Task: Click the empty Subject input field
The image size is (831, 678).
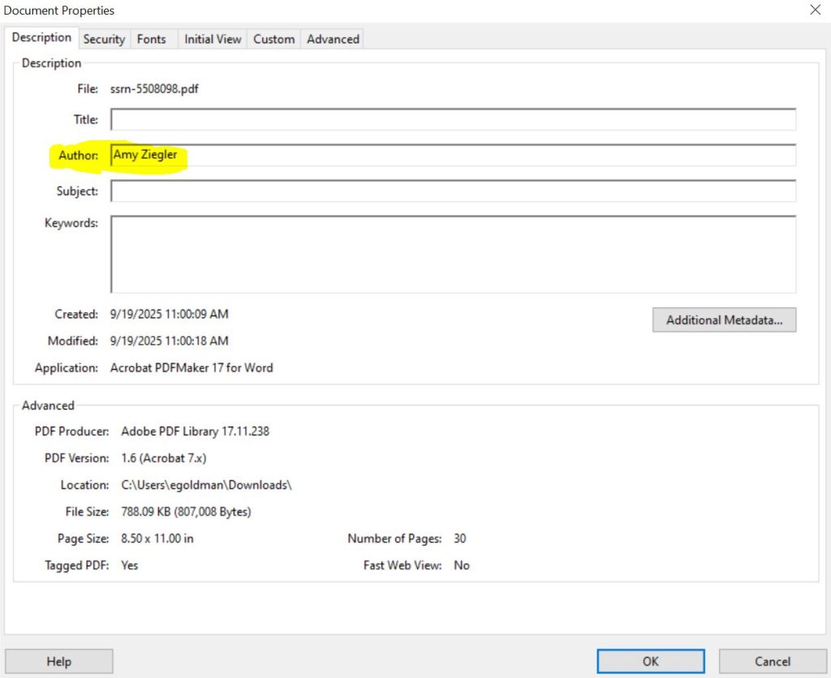Action: point(453,191)
